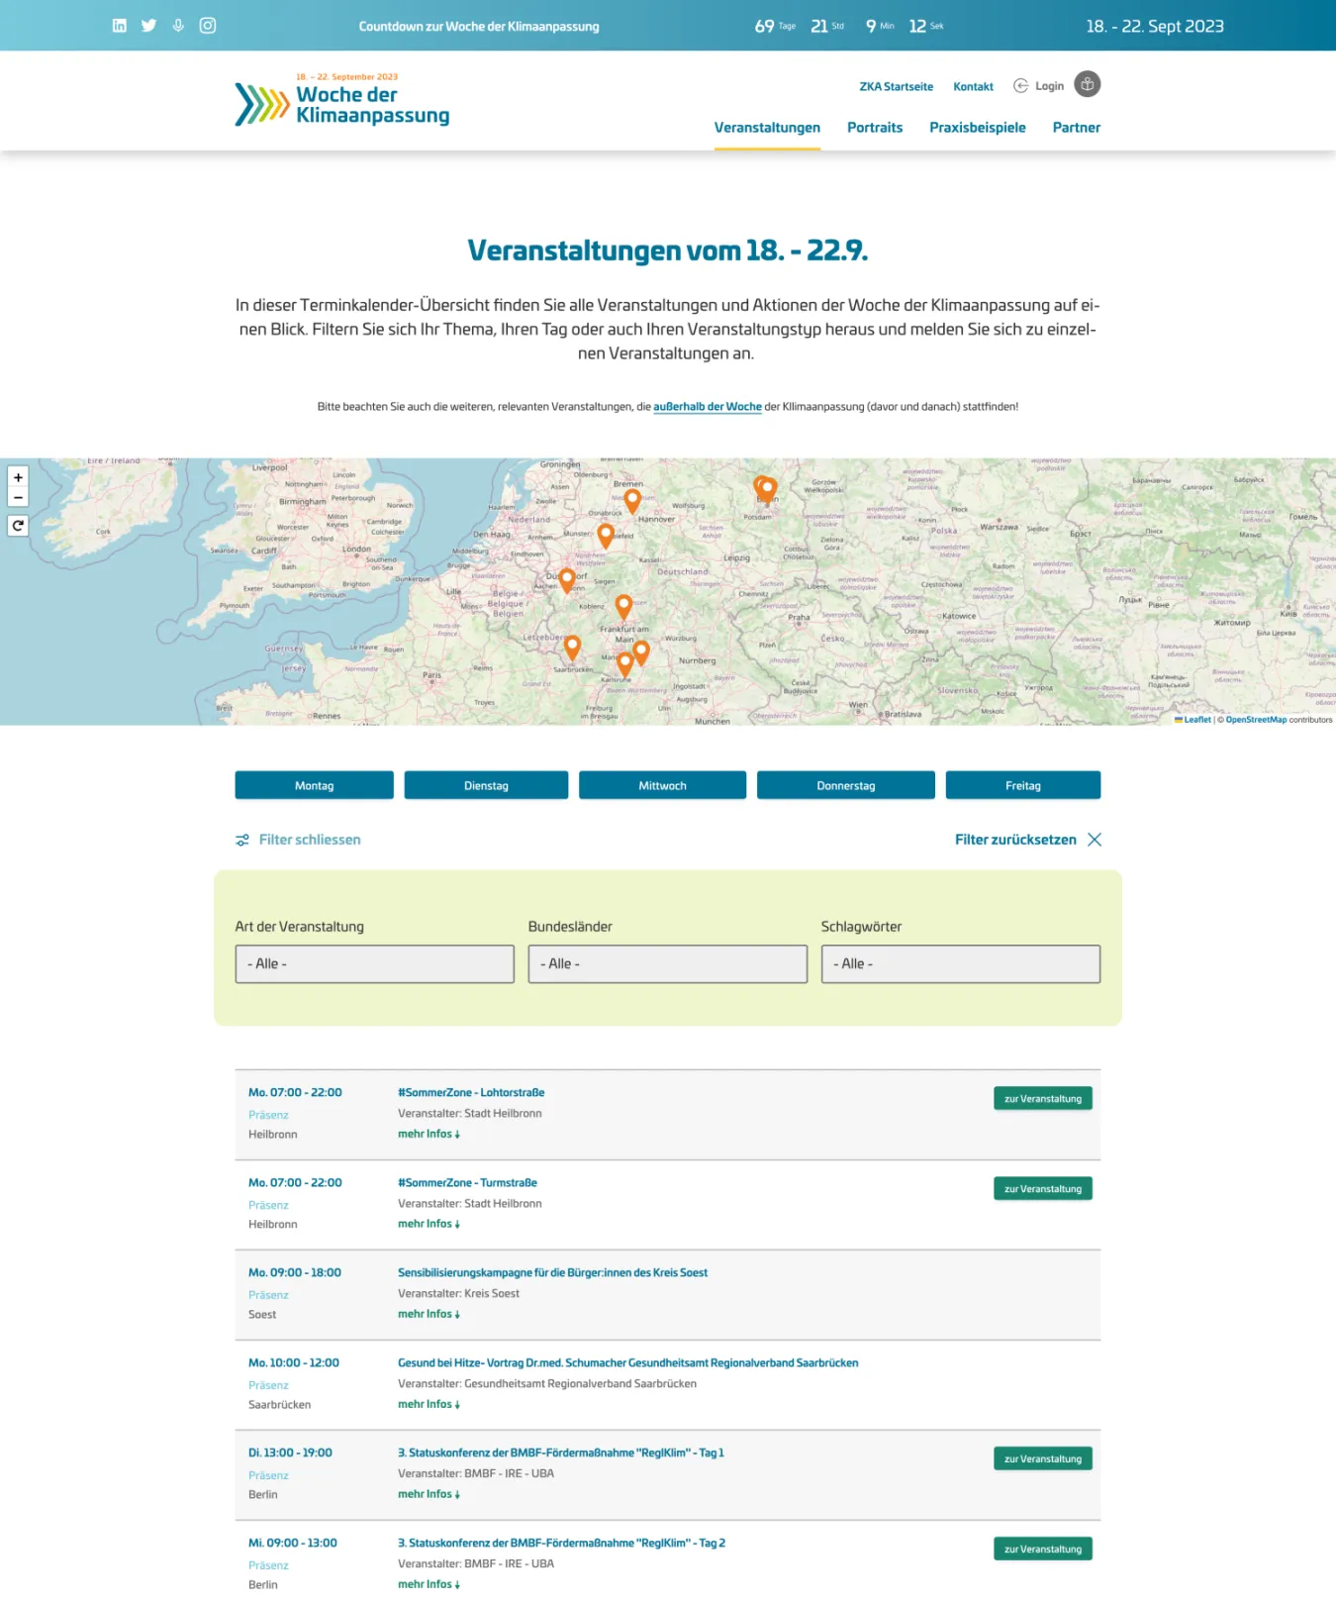The image size is (1336, 1604).
Task: Open the 3. Statuskonferenz RegIKlim Tag 2 title
Action: tap(561, 1544)
